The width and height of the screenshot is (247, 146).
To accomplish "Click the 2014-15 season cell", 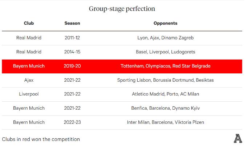I will tap(72, 52).
